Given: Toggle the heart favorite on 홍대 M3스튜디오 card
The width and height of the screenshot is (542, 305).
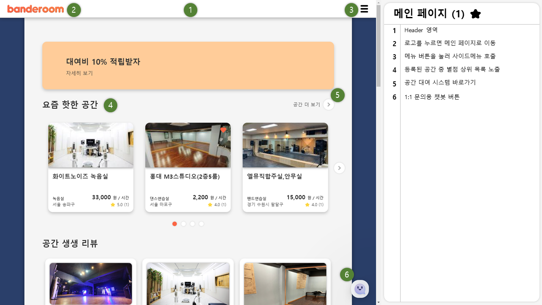Looking at the screenshot, I should click(x=223, y=130).
